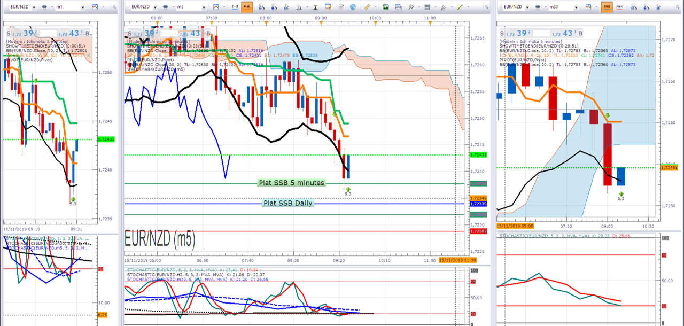This screenshot has width=684, height=326.
Task: Select the magnifier area-zoom tool in the m5 toolbar
Action: 298,7
